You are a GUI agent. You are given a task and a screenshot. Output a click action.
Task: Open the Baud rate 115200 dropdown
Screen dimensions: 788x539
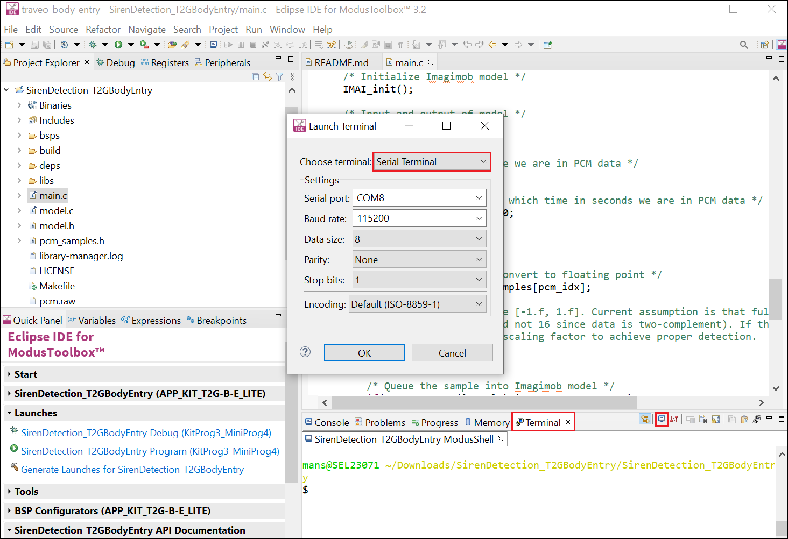(x=419, y=218)
